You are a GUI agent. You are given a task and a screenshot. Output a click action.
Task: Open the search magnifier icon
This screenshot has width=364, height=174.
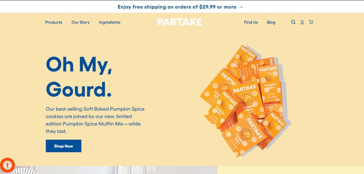pyautogui.click(x=293, y=22)
